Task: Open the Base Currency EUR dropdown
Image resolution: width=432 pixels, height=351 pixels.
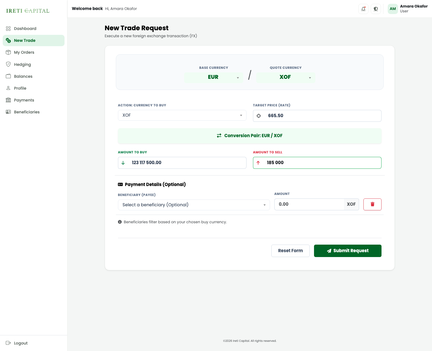Action: [x=214, y=77]
